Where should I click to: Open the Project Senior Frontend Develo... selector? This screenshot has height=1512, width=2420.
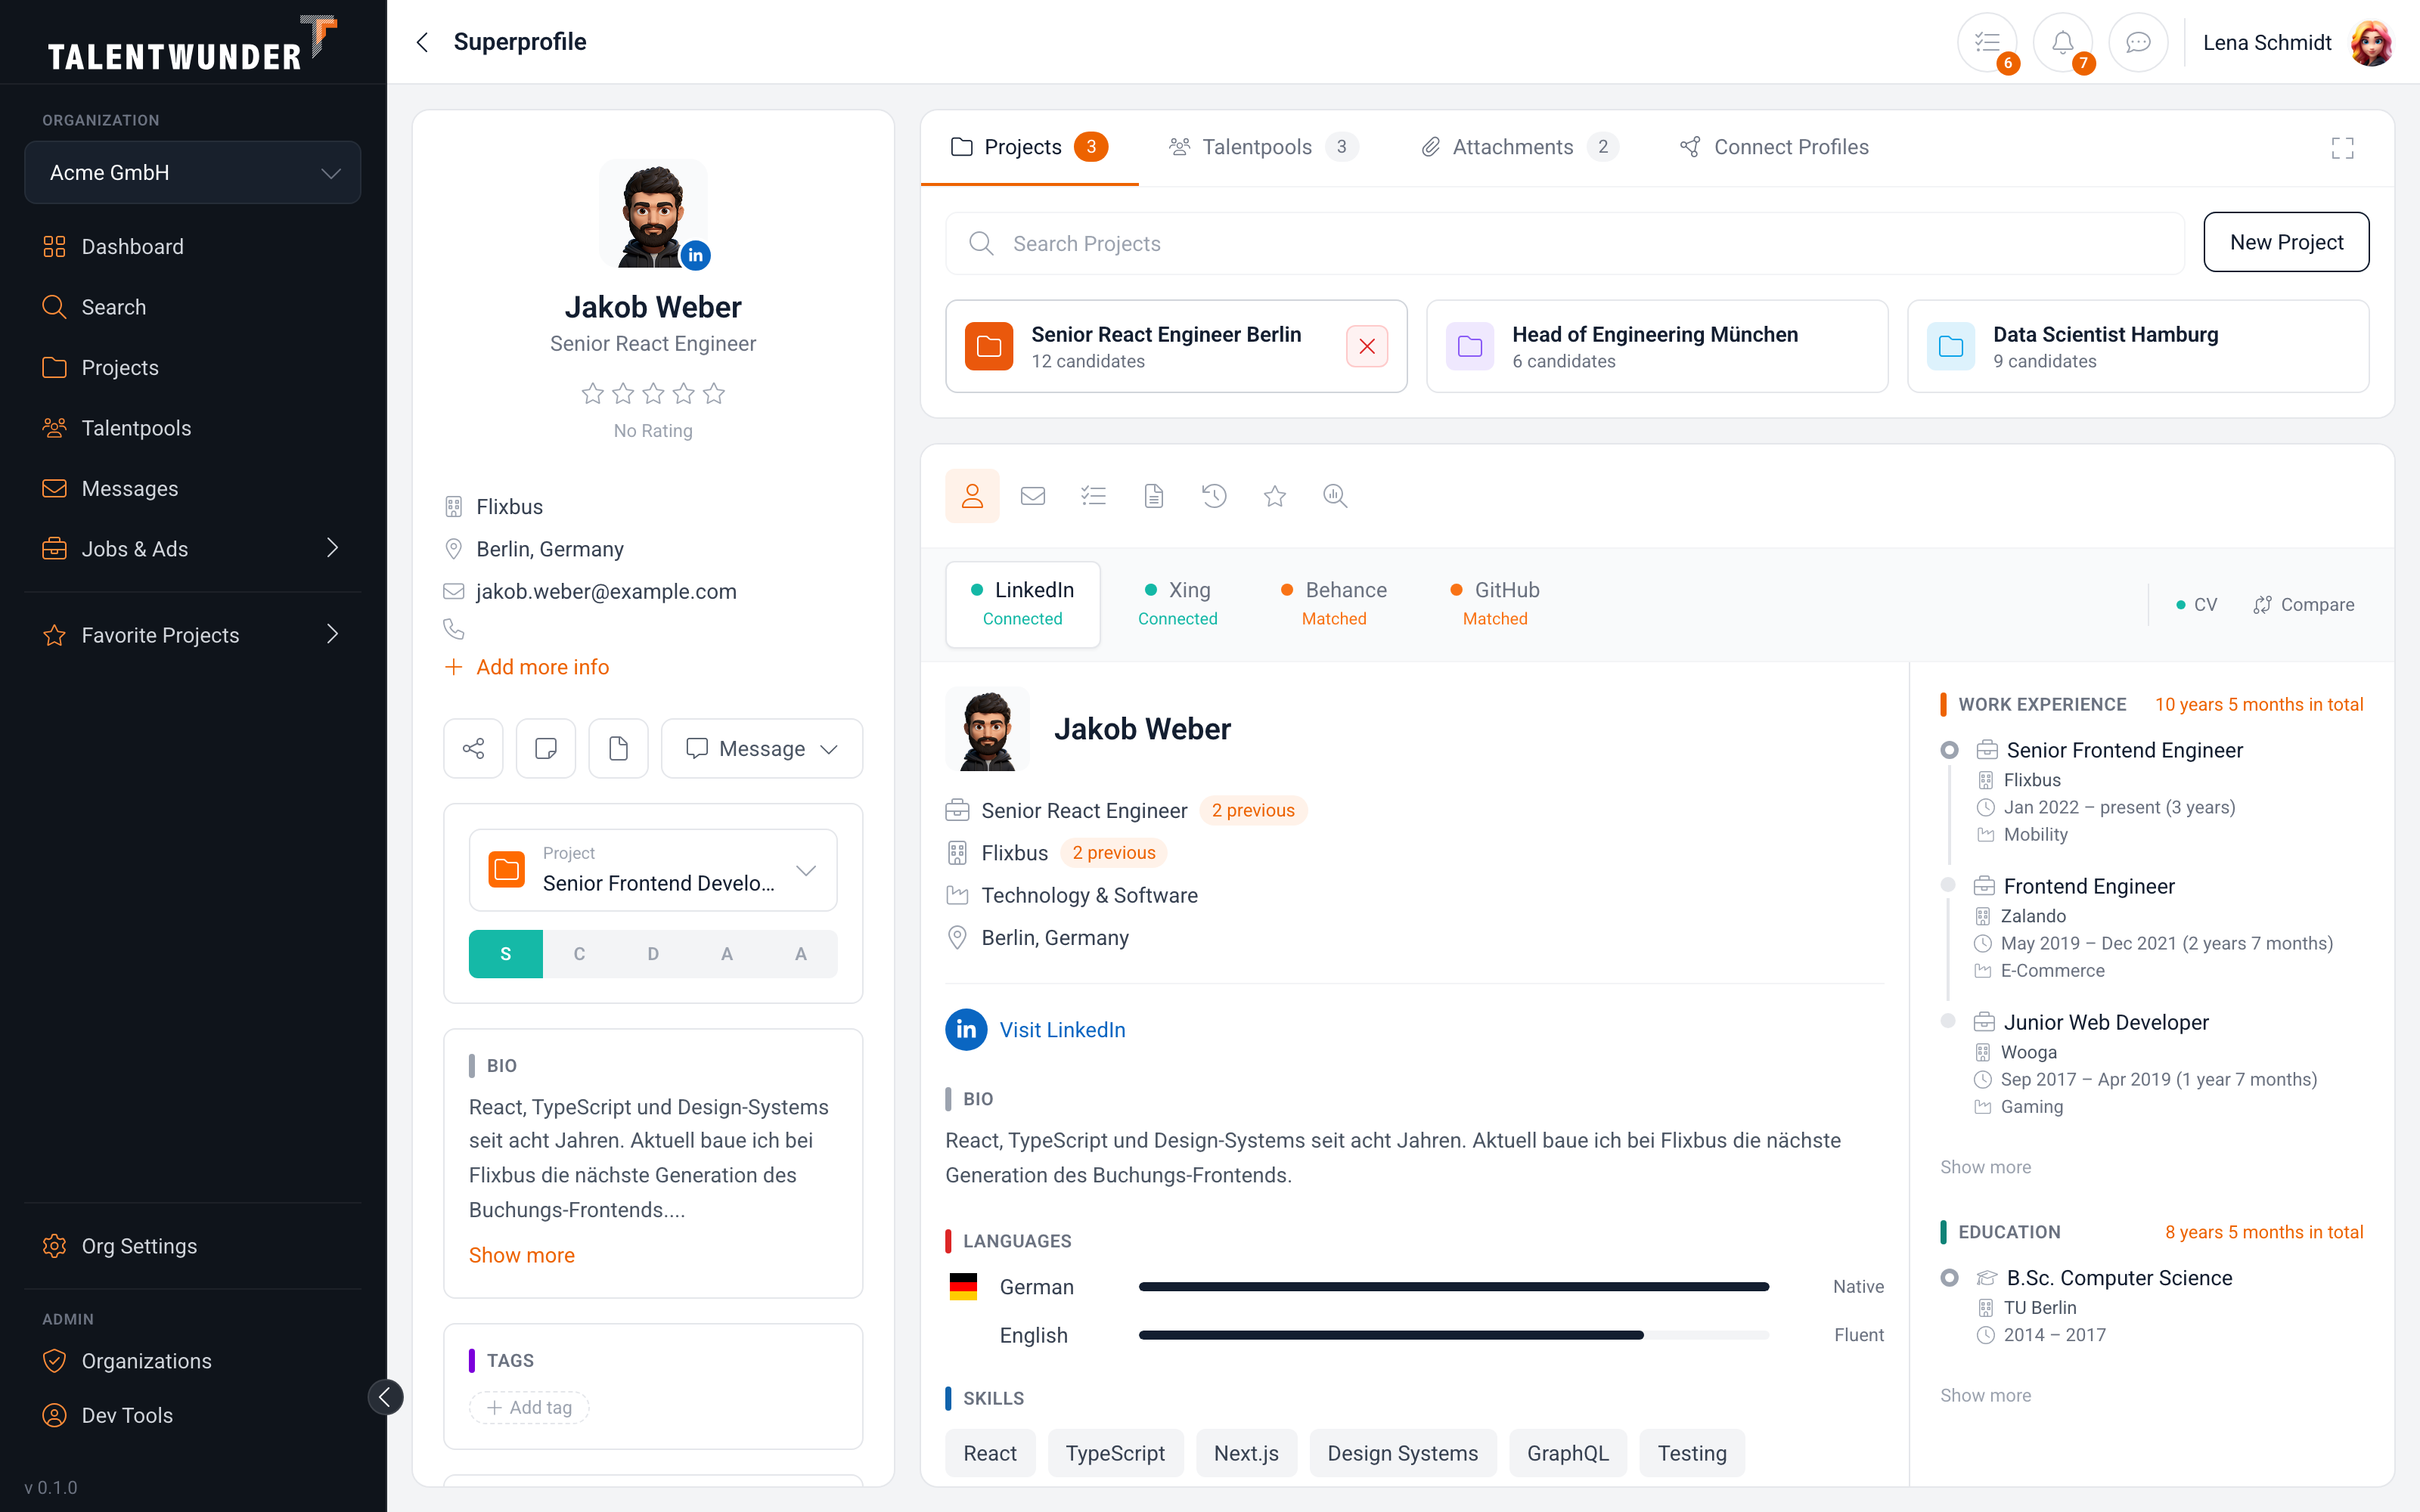coord(653,870)
